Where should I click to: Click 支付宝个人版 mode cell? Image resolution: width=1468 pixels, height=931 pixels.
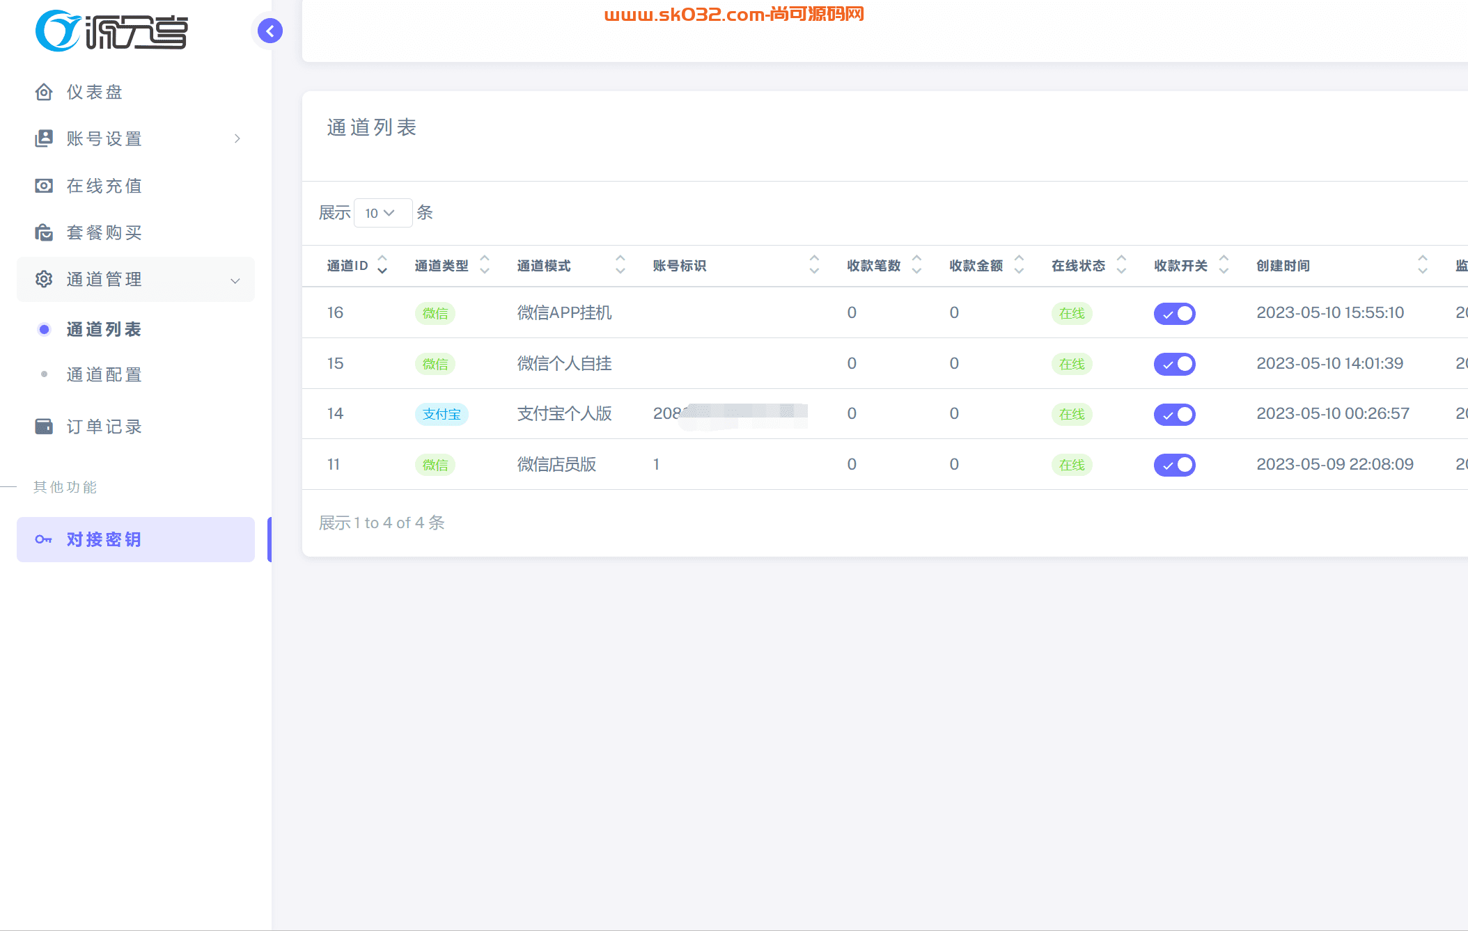tap(564, 413)
